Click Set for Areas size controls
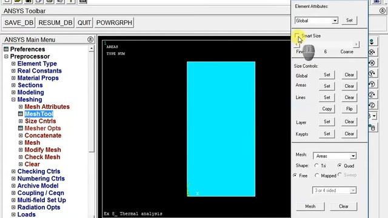 click(327, 86)
